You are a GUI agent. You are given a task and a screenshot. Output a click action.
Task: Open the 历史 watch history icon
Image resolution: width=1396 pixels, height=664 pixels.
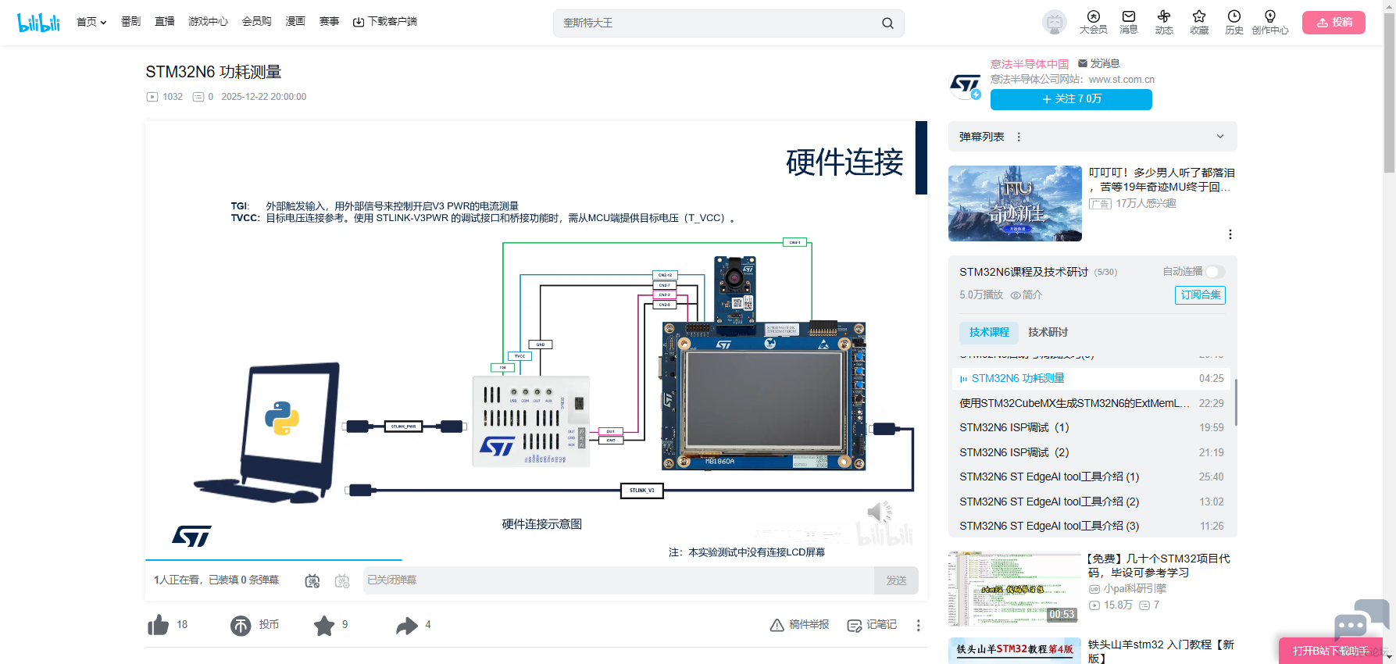[1234, 22]
